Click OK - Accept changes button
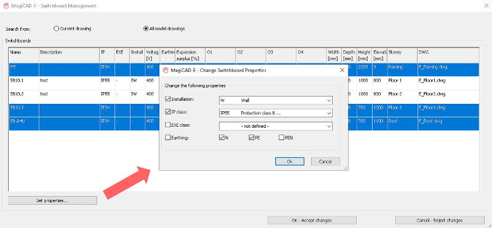Image resolution: width=492 pixels, height=228 pixels. 312,220
